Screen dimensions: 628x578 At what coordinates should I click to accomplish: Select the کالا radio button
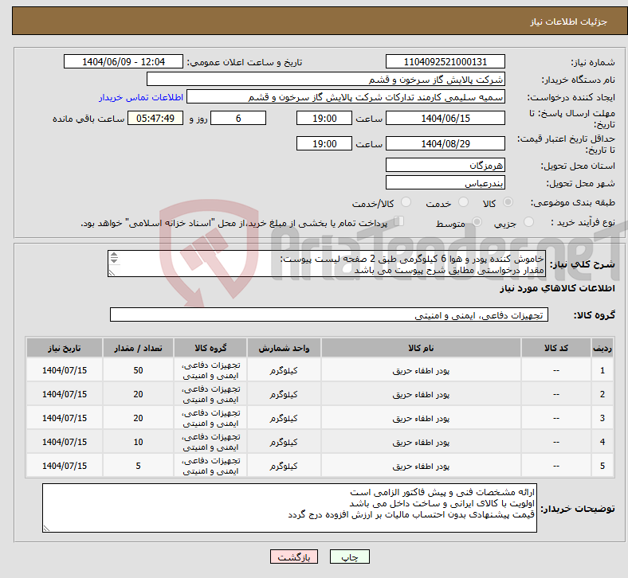click(508, 203)
